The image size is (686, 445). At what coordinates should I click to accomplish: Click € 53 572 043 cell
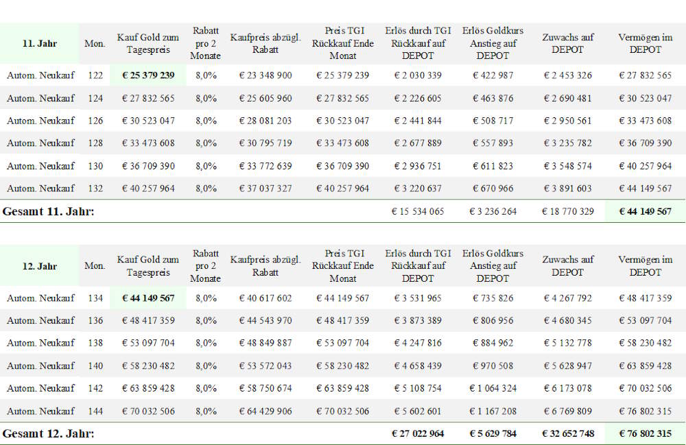click(265, 366)
